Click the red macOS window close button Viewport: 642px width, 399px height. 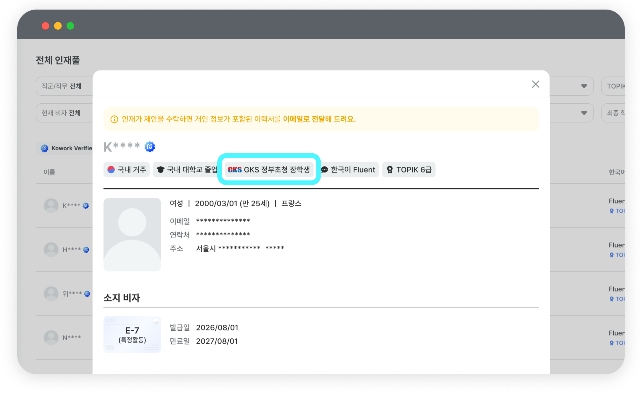[45, 26]
